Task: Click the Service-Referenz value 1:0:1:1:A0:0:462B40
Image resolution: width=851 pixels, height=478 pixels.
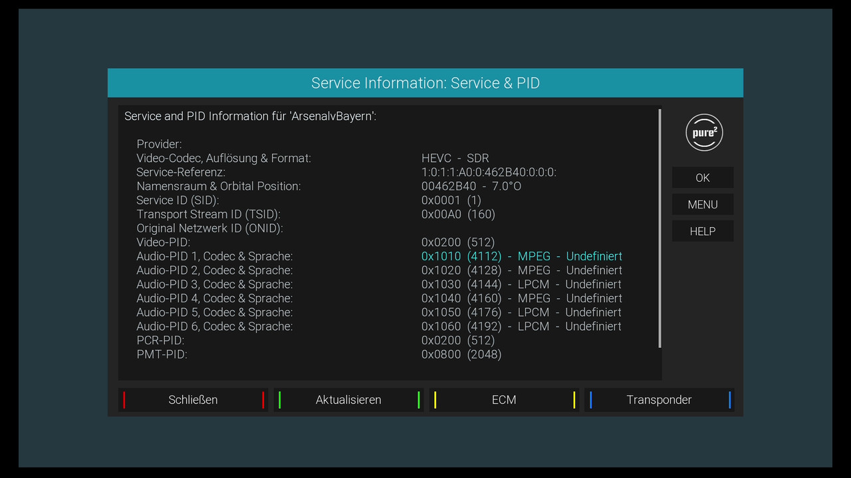Action: point(489,172)
